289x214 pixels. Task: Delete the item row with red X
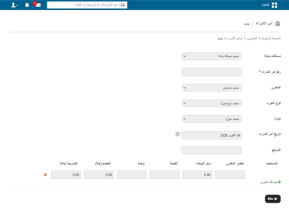pyautogui.click(x=45, y=174)
